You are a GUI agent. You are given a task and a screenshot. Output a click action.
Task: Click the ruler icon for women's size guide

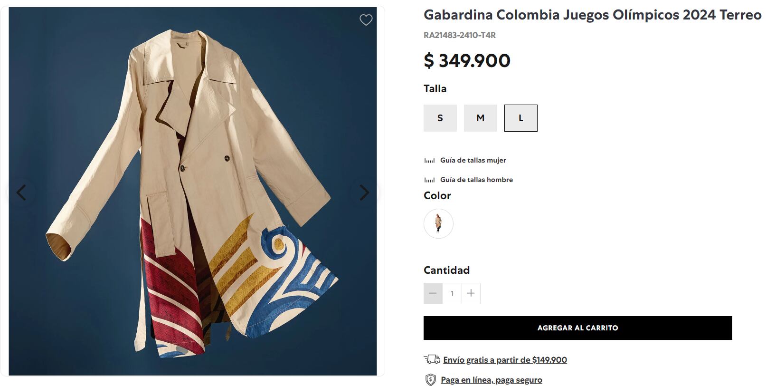point(429,161)
